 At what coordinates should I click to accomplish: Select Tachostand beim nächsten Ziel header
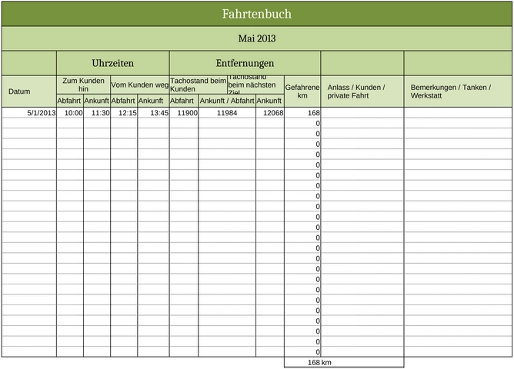(x=255, y=85)
